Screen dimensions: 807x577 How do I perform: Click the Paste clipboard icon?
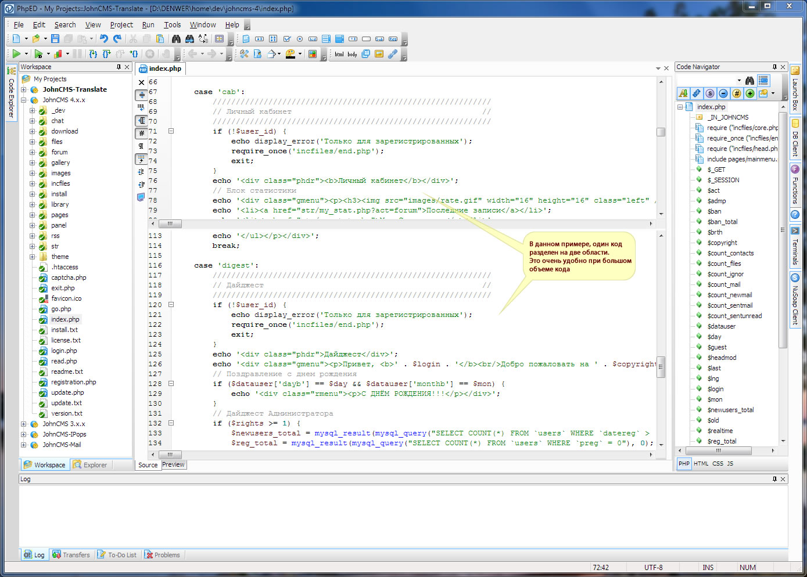(160, 39)
